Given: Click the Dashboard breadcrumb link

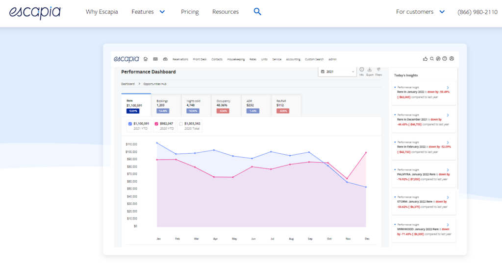Looking at the screenshot, I should click(x=128, y=84).
